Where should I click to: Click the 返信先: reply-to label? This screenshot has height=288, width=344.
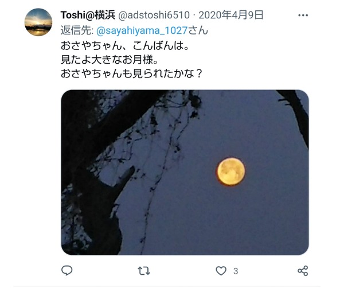click(77, 30)
